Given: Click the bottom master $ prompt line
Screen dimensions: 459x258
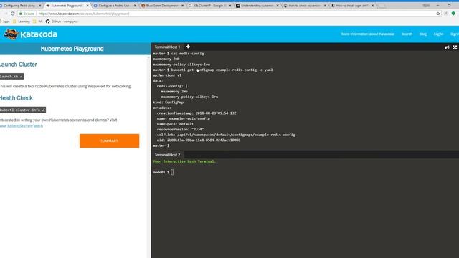Looking at the screenshot, I should coord(161,145).
